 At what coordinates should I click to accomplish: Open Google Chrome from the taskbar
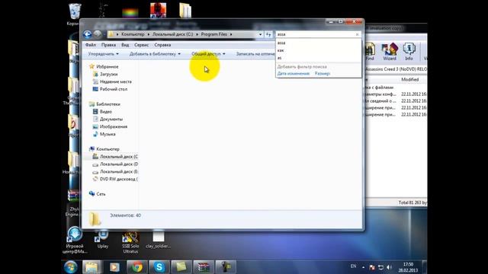[x=136, y=267]
